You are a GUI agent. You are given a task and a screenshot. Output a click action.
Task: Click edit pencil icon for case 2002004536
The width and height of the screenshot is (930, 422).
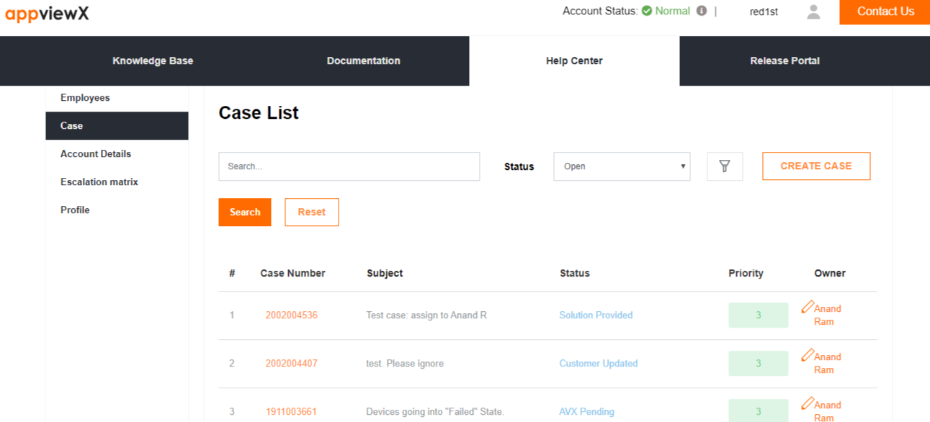click(x=808, y=307)
